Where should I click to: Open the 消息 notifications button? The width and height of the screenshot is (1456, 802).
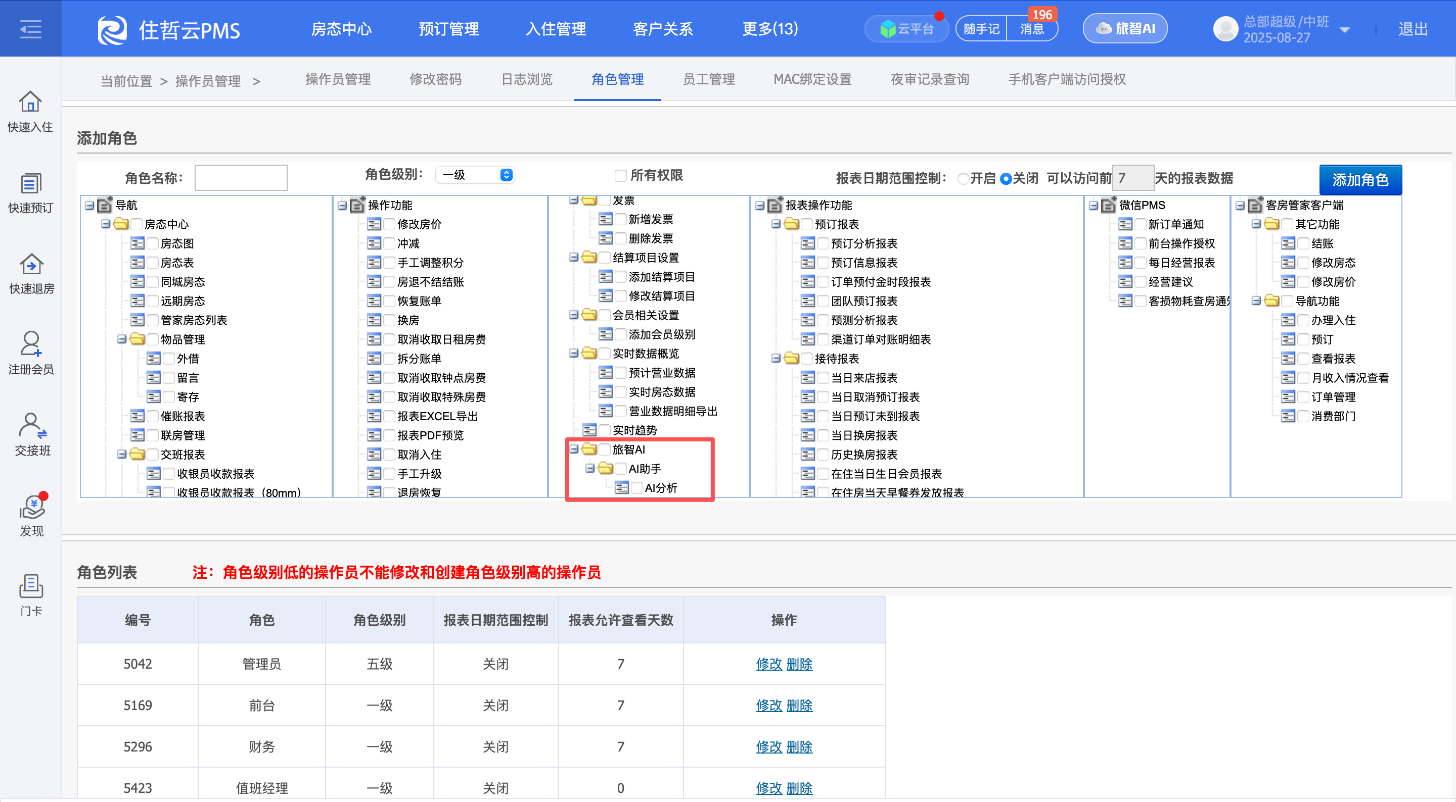tap(1032, 29)
